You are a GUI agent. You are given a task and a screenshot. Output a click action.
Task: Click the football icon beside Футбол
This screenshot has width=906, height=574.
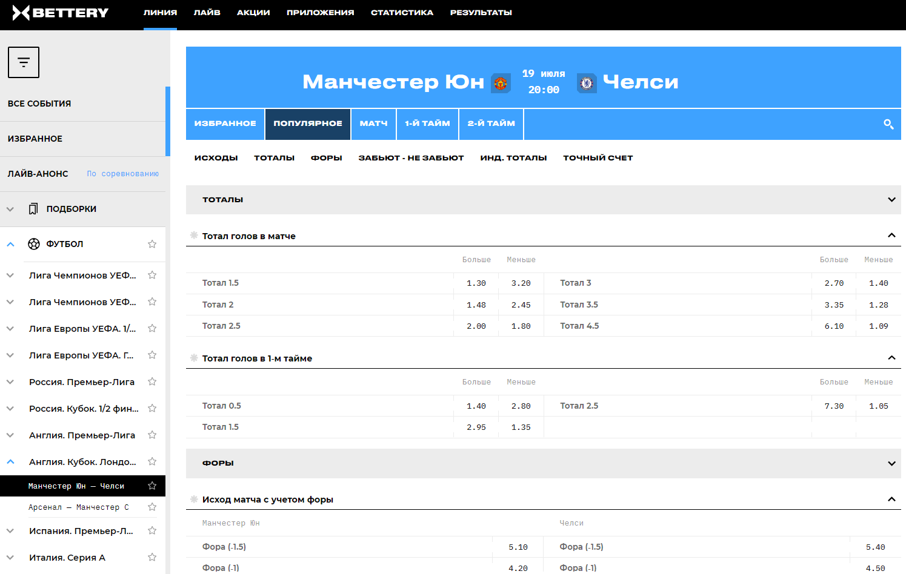34,244
